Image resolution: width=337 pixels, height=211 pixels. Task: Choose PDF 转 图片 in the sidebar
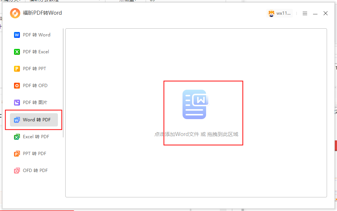pos(34,103)
